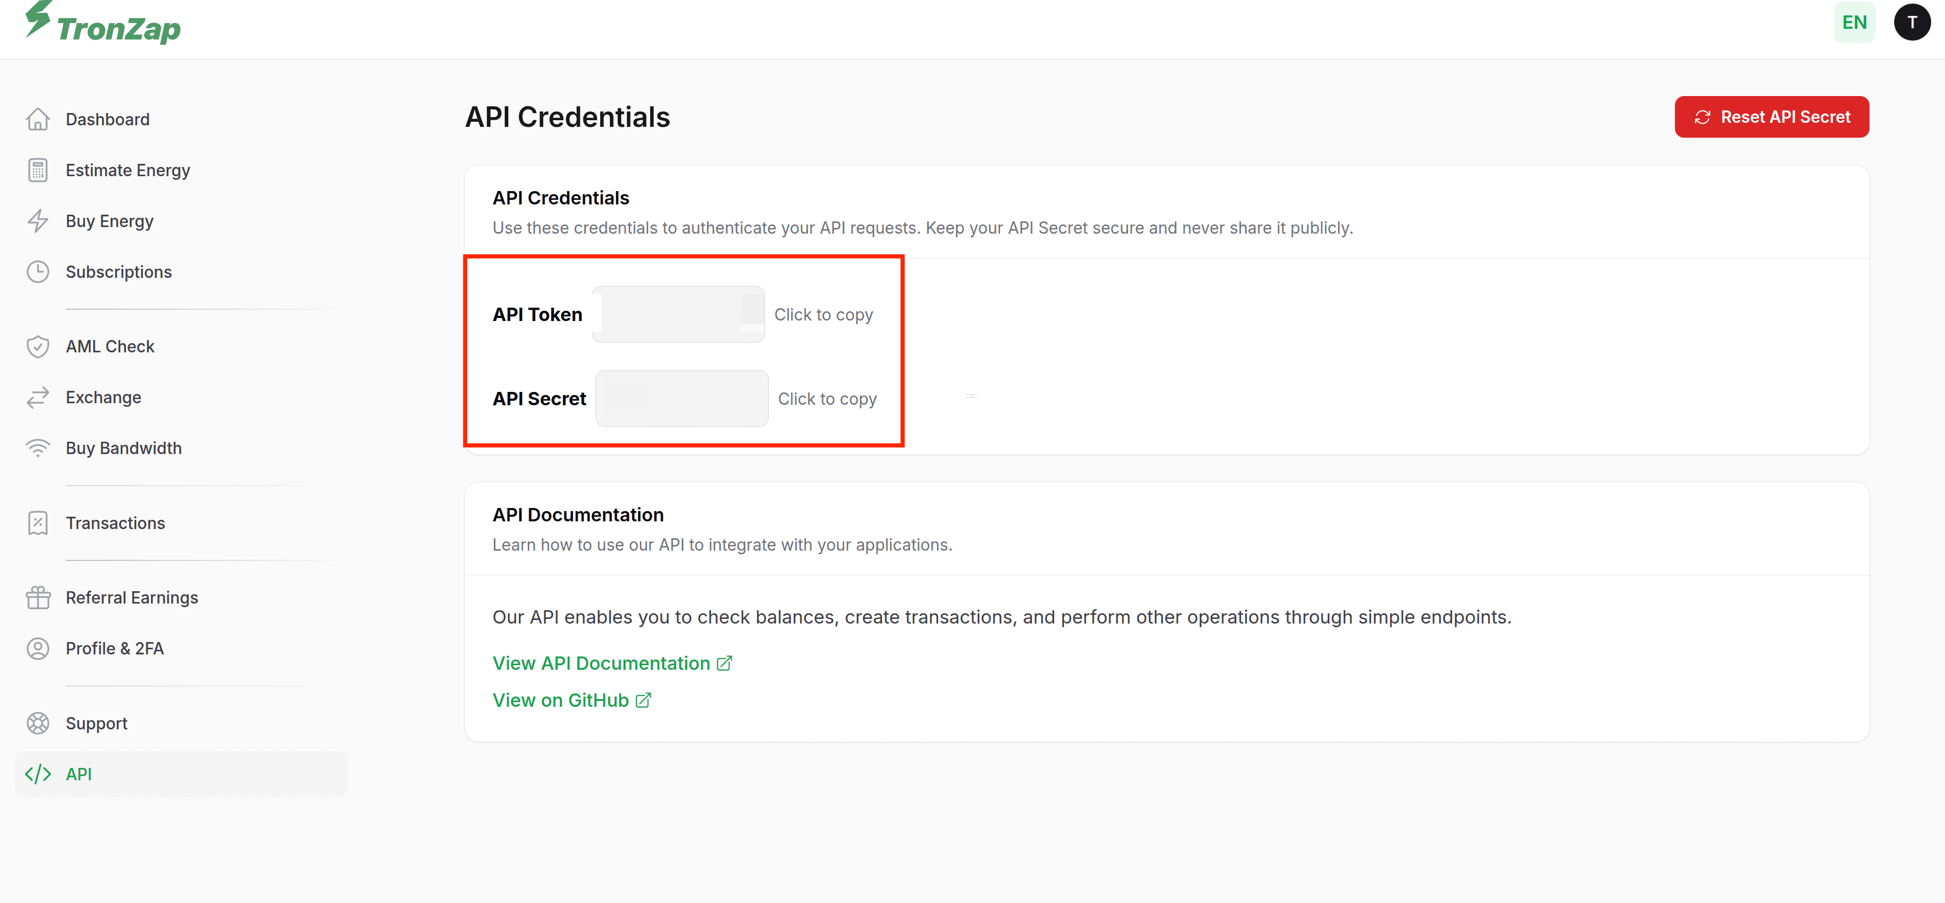The width and height of the screenshot is (1945, 903).
Task: Open Profile & 2FA settings
Action: click(115, 648)
